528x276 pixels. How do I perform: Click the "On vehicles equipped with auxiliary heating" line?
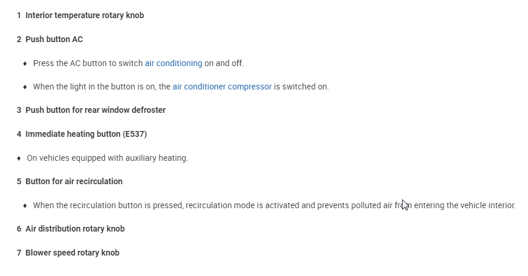[x=107, y=158]
